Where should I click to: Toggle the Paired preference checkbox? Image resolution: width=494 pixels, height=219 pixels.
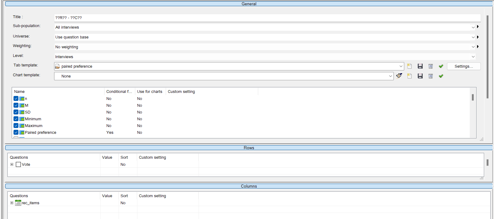(x=16, y=132)
